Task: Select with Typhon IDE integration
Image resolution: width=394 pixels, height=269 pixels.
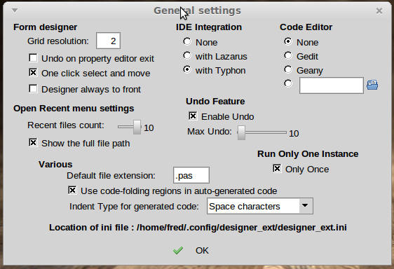Action: pyautogui.click(x=187, y=69)
